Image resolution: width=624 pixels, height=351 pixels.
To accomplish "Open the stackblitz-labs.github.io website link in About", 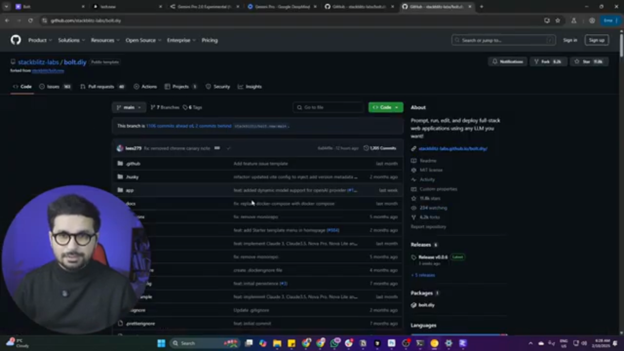I will 453,149.
